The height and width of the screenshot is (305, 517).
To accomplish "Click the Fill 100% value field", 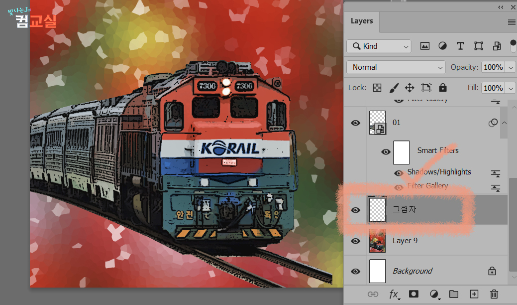I will click(x=493, y=88).
